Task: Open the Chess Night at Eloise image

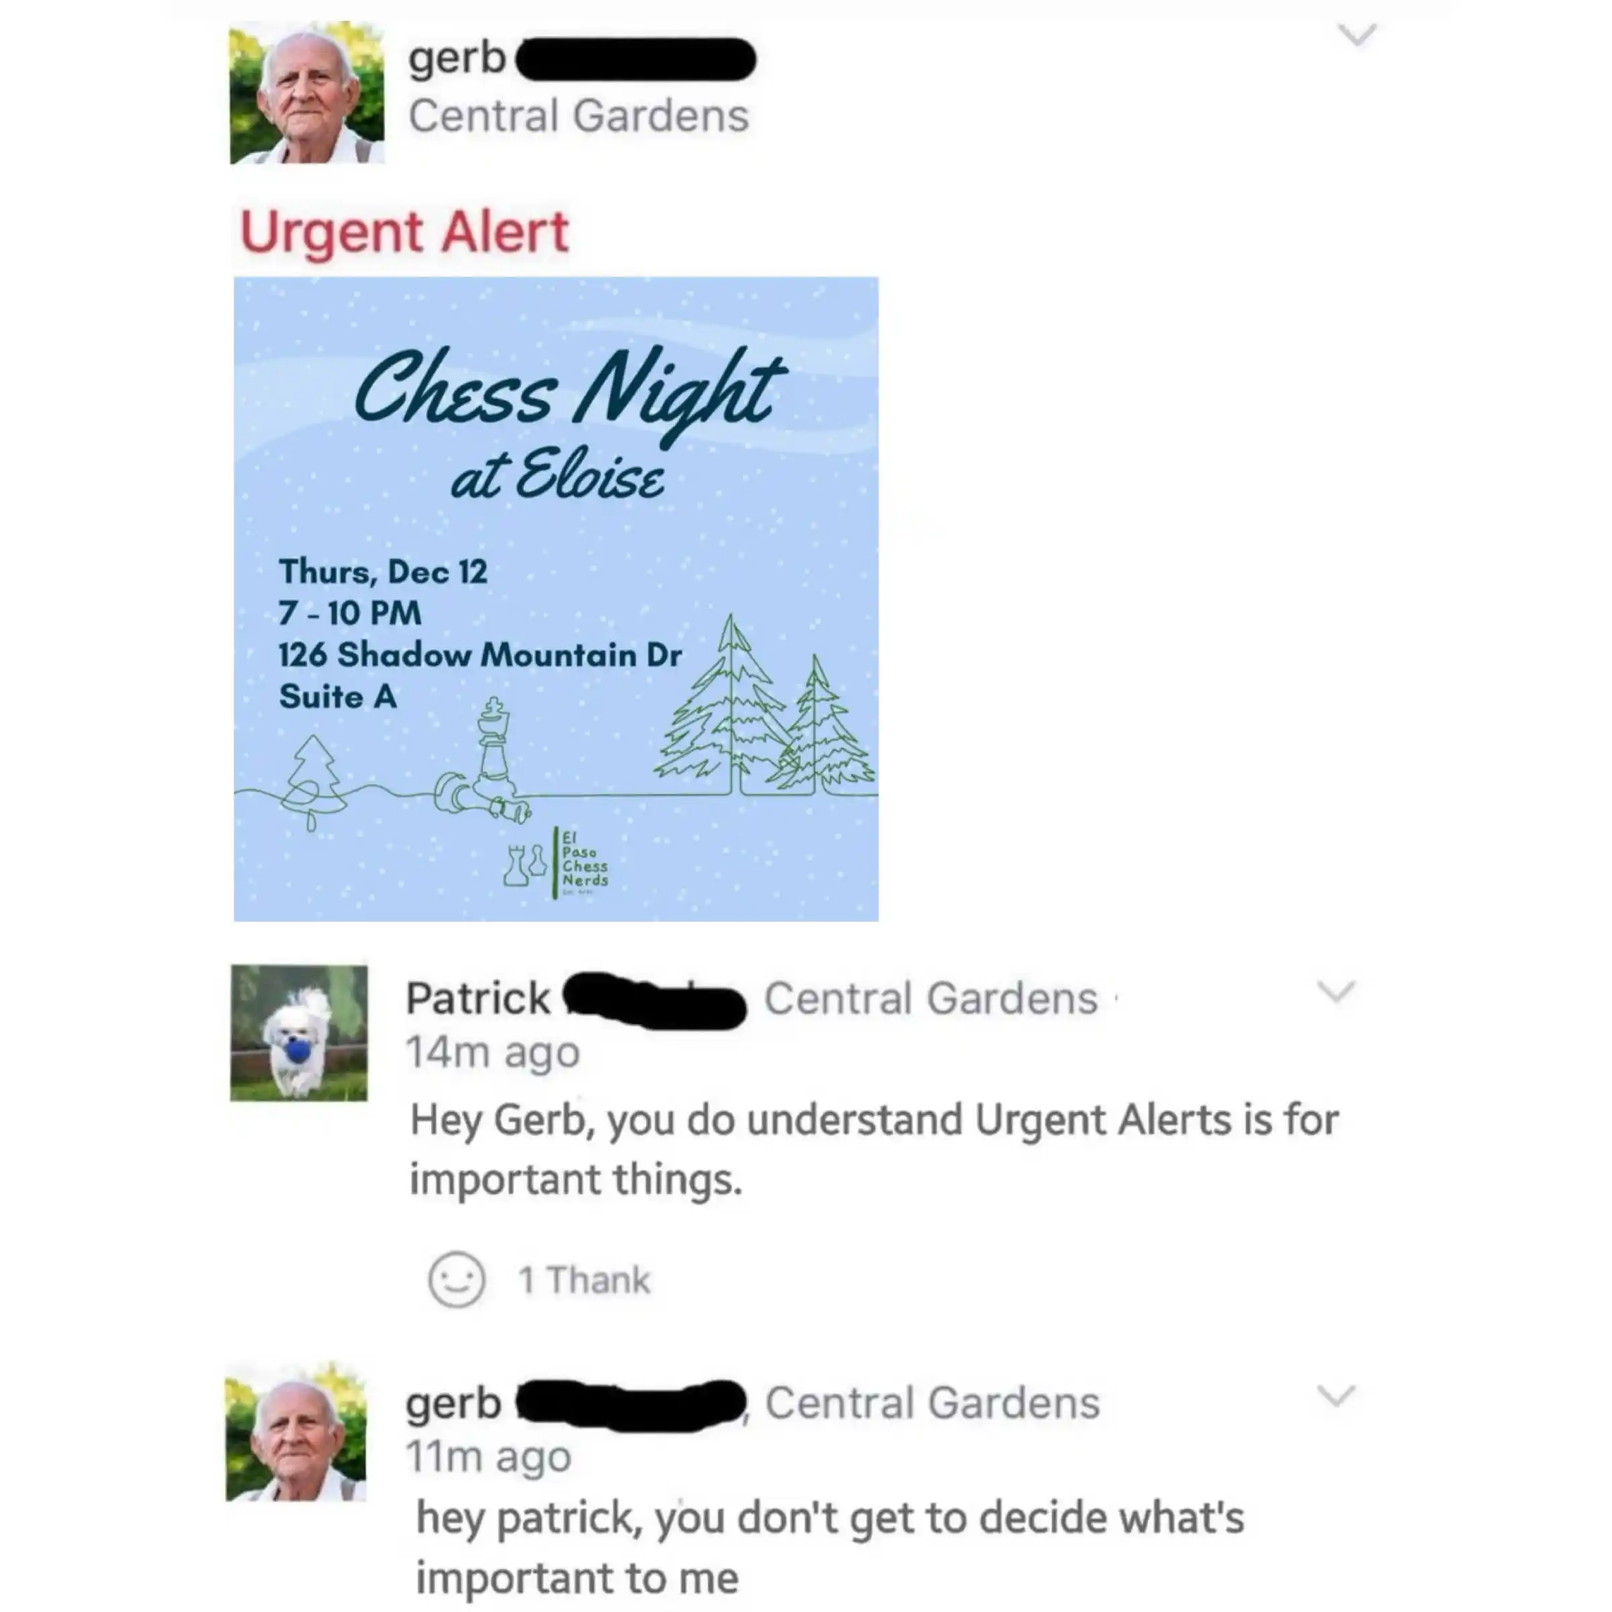Action: 555,599
